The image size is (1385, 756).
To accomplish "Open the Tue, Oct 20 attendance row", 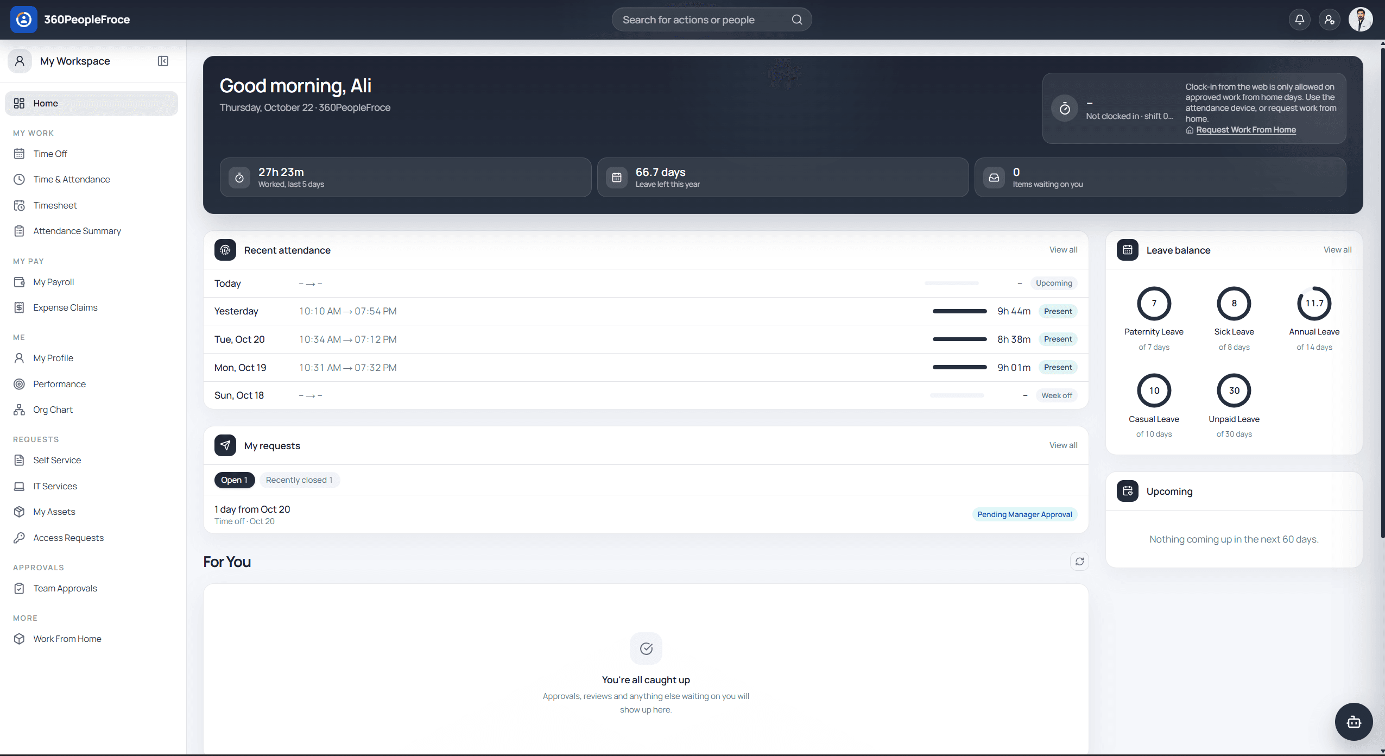I will click(x=646, y=339).
